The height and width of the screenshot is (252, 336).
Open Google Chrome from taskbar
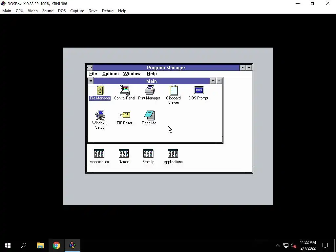point(56,245)
